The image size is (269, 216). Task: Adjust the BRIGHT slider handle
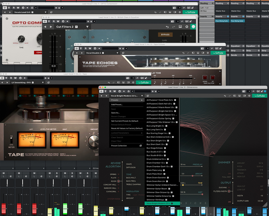tap(193, 176)
